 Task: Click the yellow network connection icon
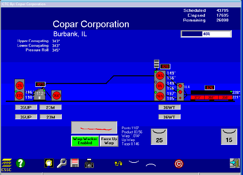[118, 163]
